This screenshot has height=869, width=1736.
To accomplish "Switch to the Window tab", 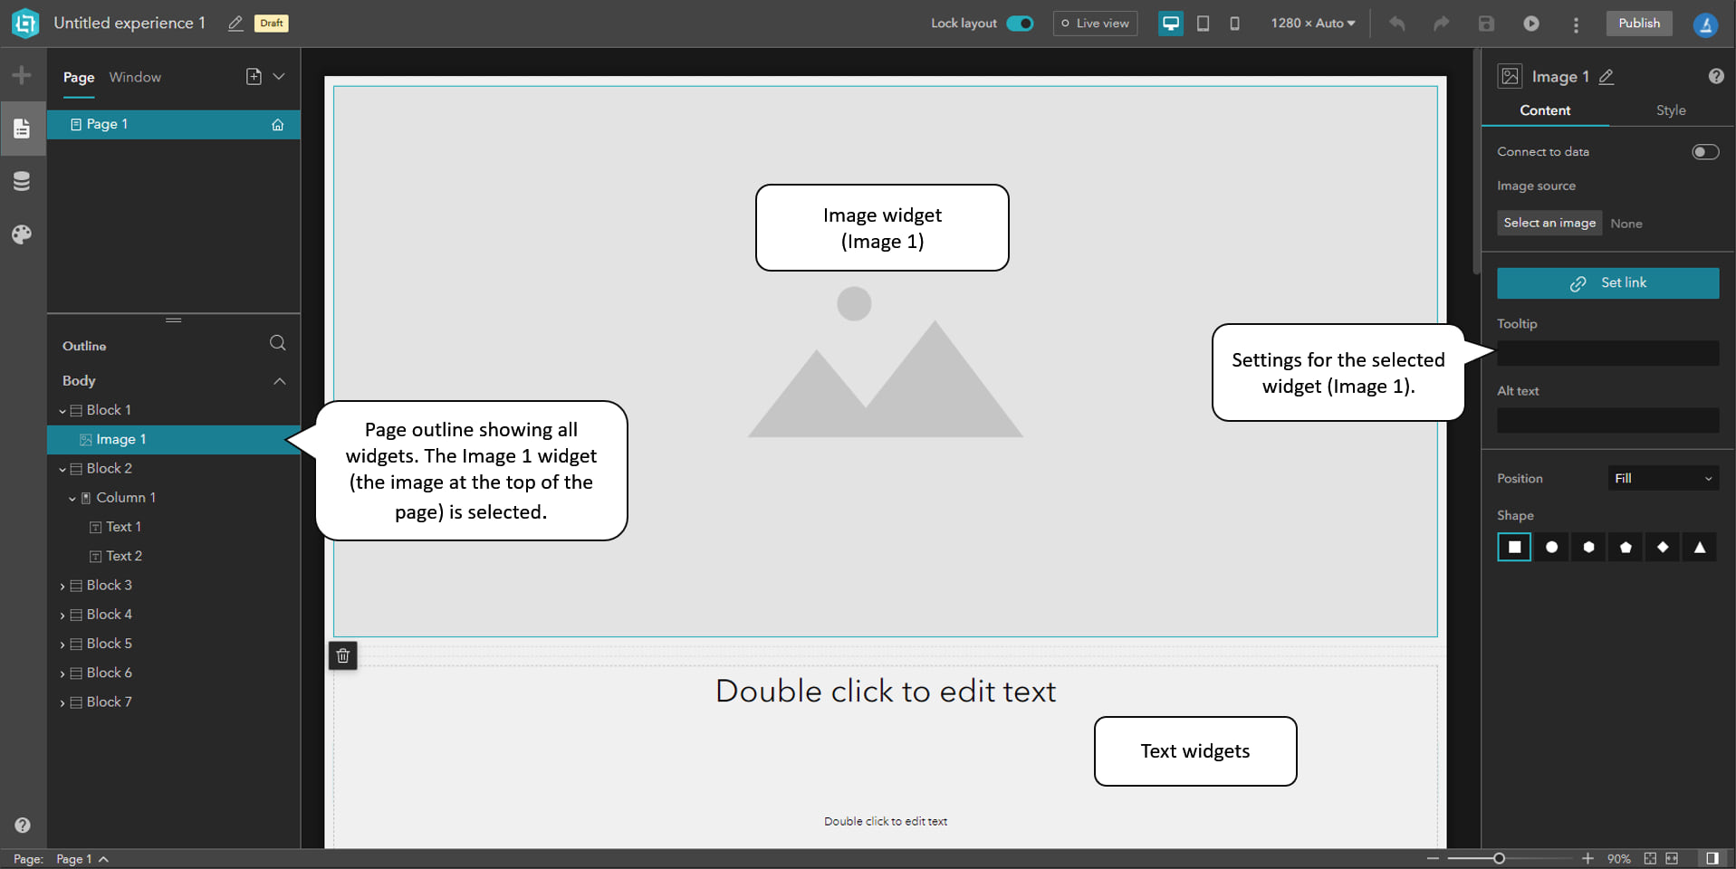I will click(135, 78).
